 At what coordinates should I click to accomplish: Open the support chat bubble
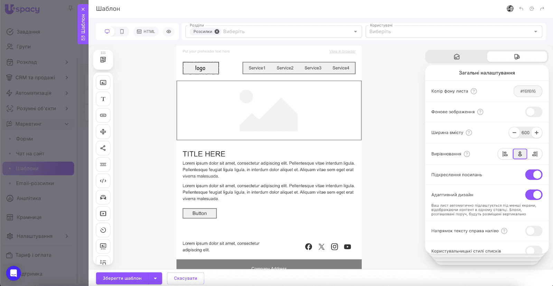click(x=13, y=273)
